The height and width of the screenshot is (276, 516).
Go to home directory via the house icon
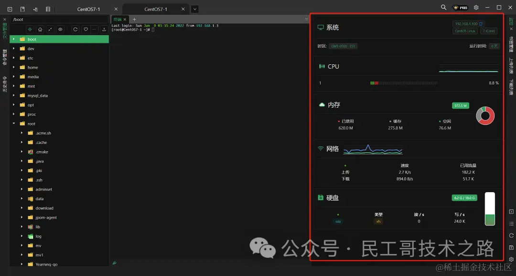40,29
